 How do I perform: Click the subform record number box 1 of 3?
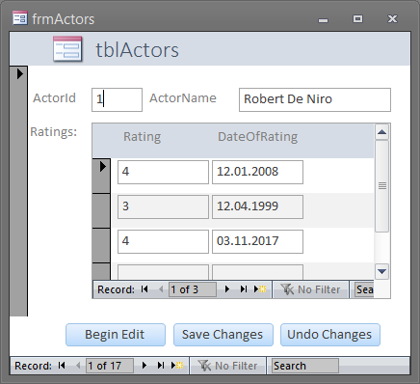pos(193,289)
